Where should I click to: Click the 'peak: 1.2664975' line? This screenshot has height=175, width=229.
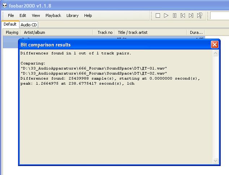coord(77,84)
